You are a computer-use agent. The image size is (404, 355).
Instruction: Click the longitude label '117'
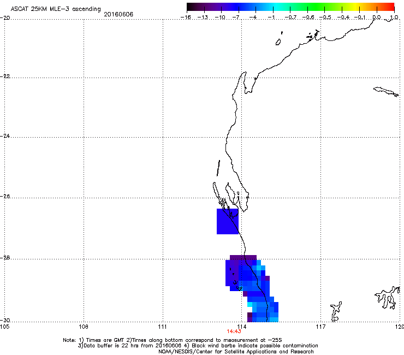pos(321,327)
